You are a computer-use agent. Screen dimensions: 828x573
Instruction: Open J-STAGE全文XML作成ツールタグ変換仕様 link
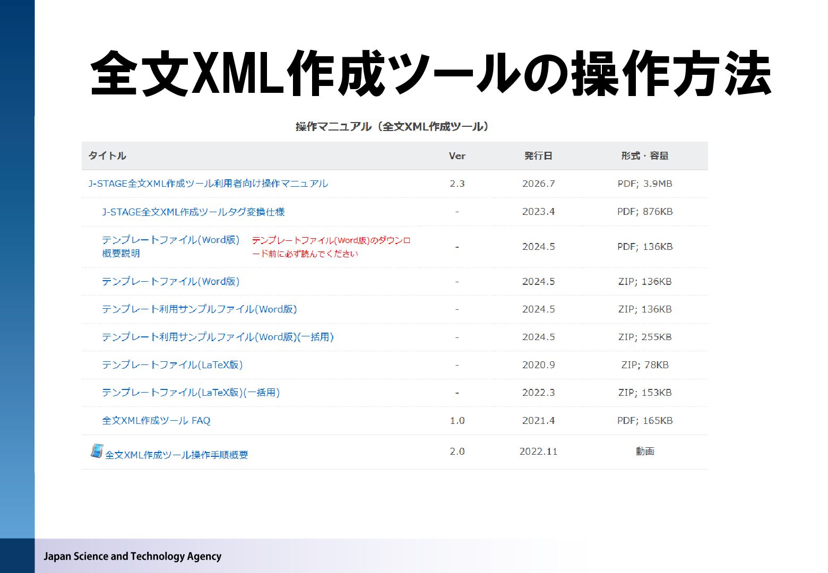(193, 212)
